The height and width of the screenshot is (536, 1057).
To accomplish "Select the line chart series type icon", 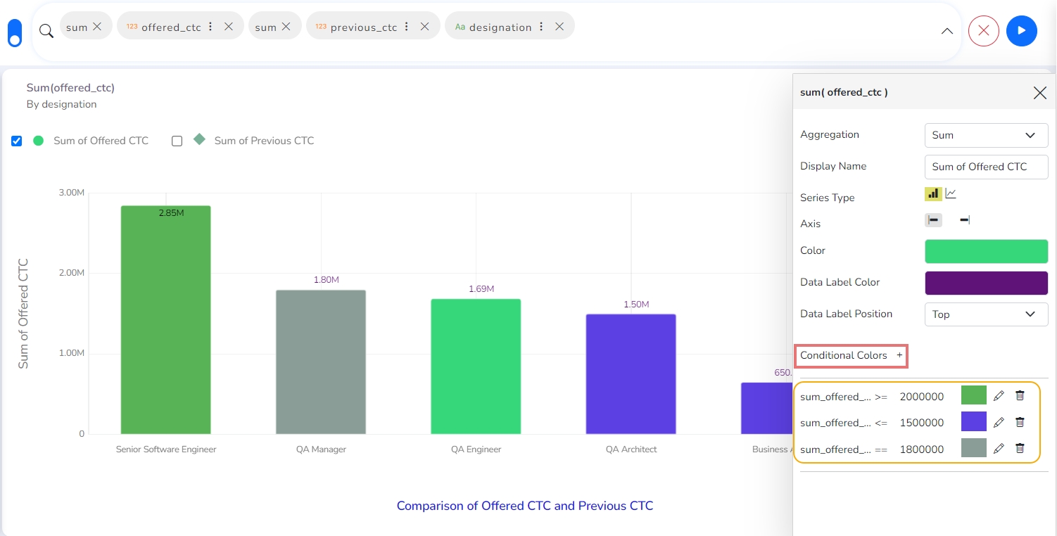I will 951,193.
